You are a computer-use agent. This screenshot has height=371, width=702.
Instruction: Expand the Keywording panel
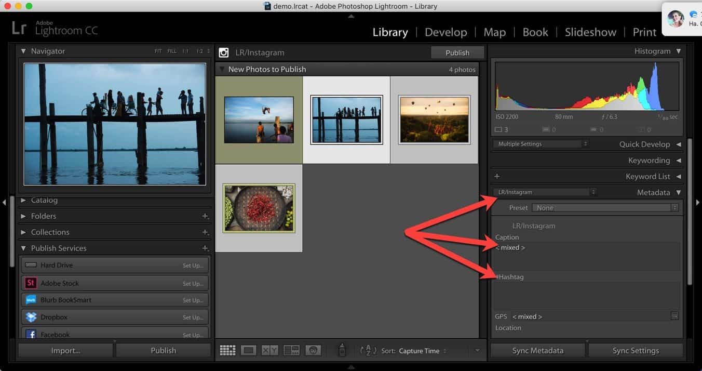[679, 161]
